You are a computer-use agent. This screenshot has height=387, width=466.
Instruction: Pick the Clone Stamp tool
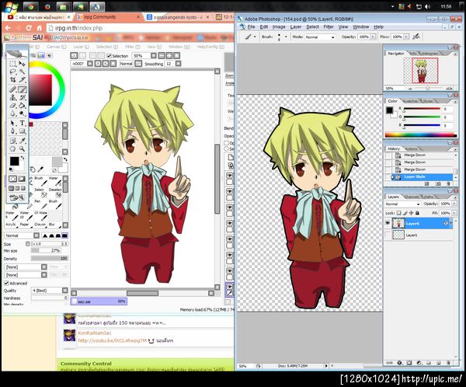click(12, 98)
